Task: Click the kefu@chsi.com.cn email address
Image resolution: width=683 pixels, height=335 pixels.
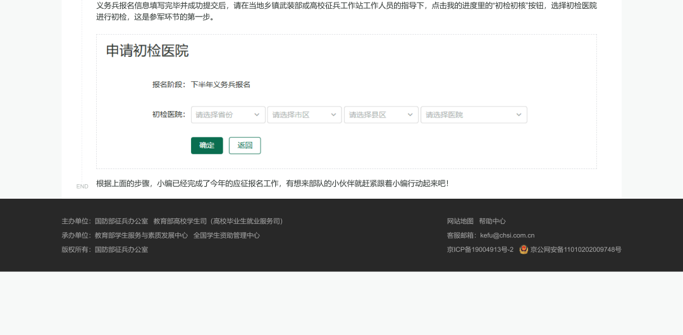Action: (507, 235)
